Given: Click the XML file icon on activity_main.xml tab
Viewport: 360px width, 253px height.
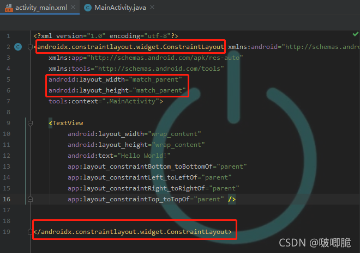Looking at the screenshot, I should tap(9, 8).
